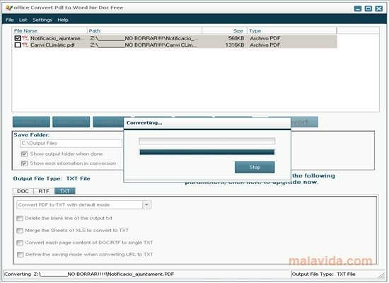The image size is (389, 283).
Task: Stop the conversion in progress
Action: point(255,167)
